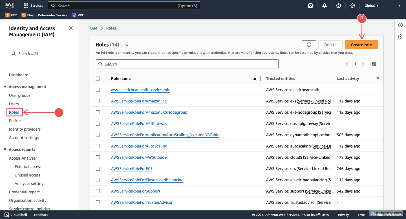Image resolution: width=406 pixels, height=219 pixels.
Task: Close the IAM navigation sidebar
Action: pyautogui.click(x=71, y=28)
